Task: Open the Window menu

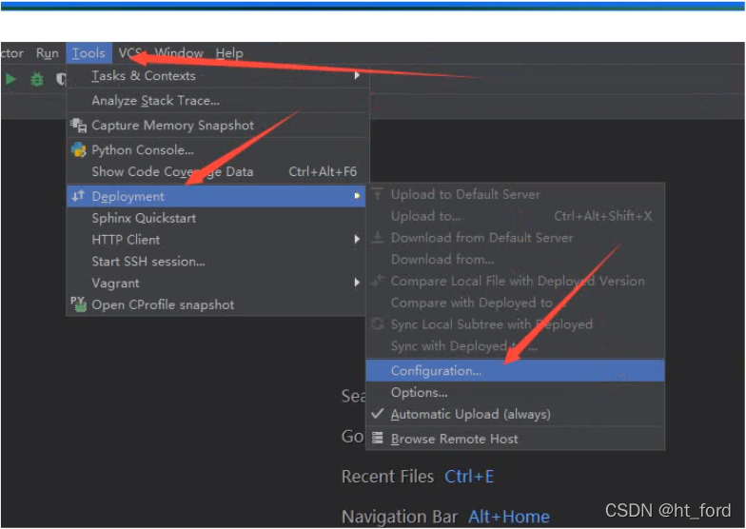Action: coord(179,53)
